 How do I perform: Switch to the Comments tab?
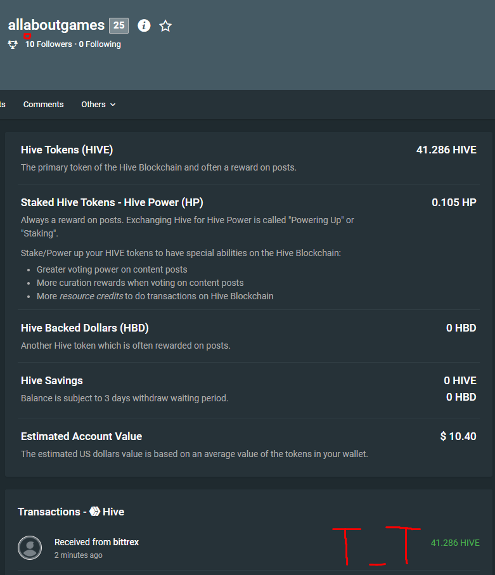[43, 105]
